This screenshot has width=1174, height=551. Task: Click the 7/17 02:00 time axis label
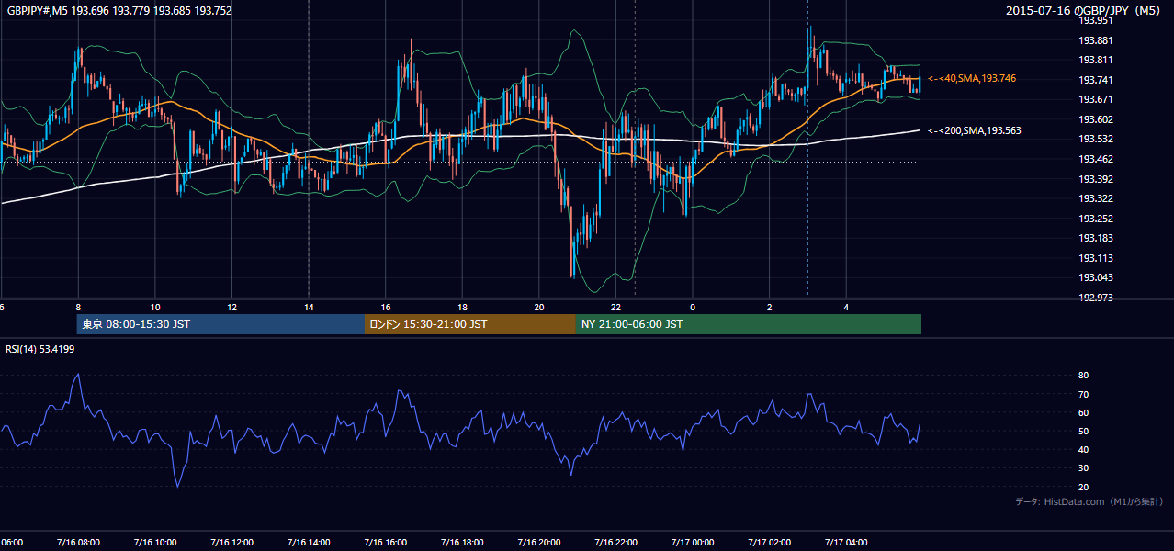769,543
